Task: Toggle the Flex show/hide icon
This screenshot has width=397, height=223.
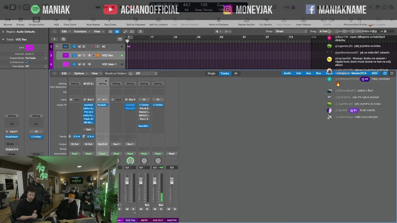Action: pyautogui.click(x=132, y=31)
